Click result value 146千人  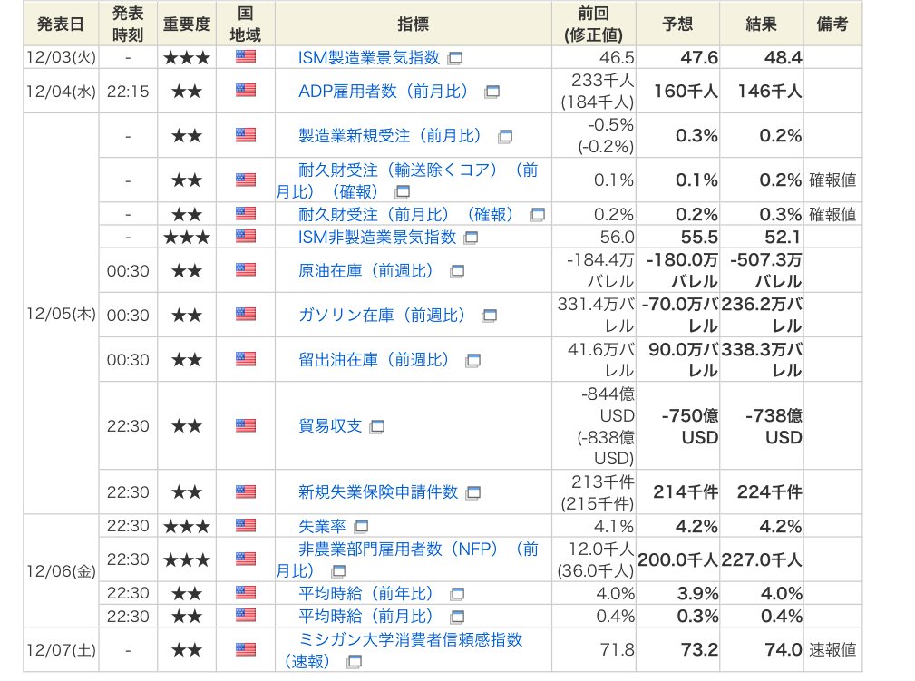click(770, 91)
